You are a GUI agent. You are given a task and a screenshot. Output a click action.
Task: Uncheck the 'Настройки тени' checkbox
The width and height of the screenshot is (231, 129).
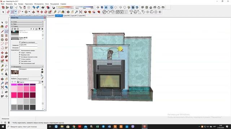[x=20, y=61]
